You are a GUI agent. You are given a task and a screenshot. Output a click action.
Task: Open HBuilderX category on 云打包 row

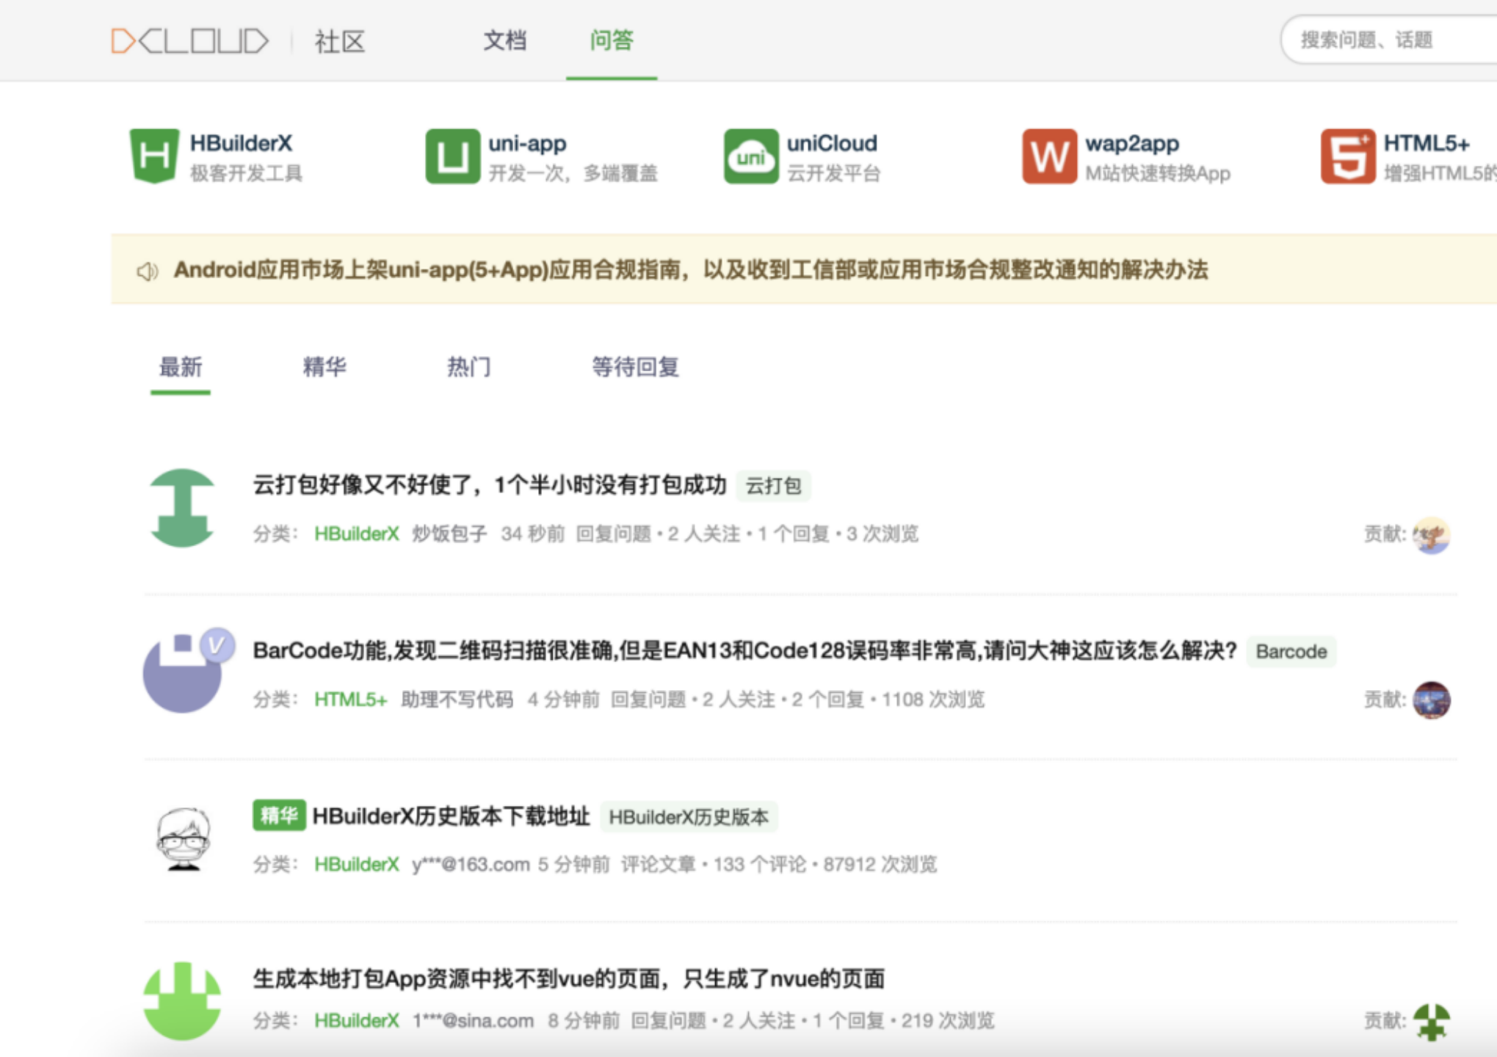(356, 534)
